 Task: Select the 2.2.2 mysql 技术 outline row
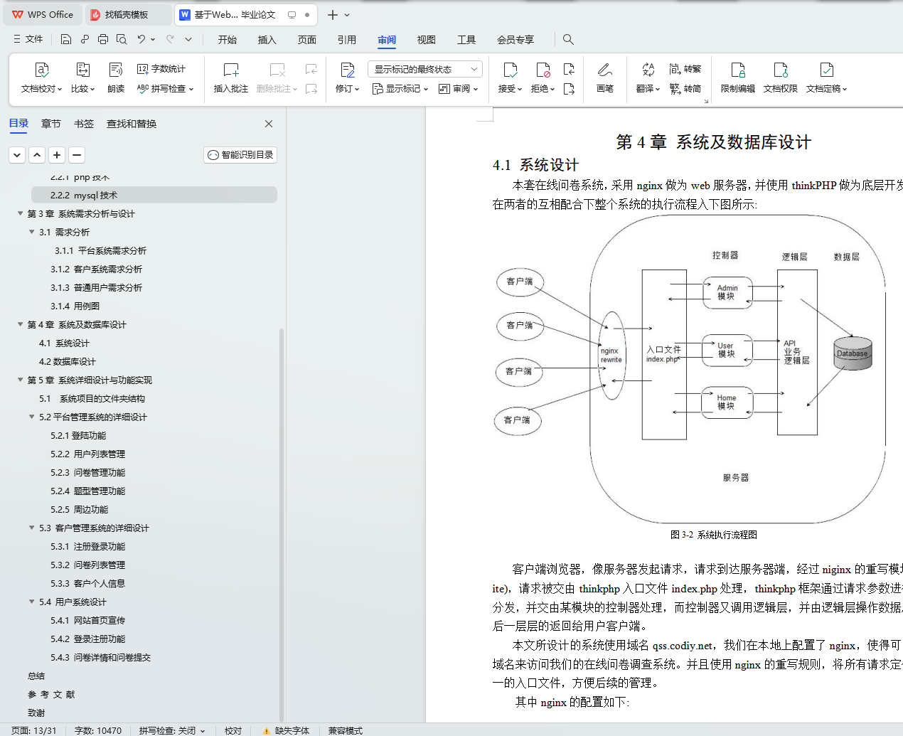(154, 195)
